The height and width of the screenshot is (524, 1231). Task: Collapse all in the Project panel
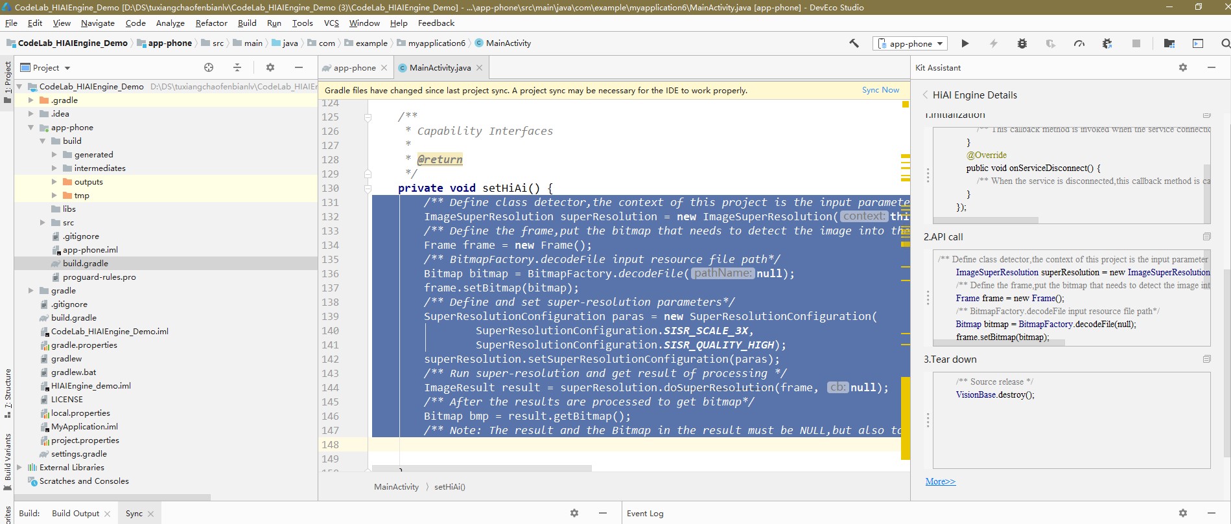(237, 67)
